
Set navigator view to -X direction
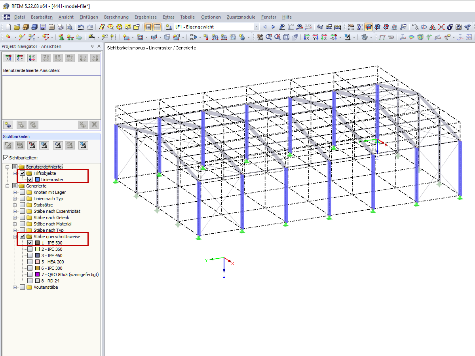click(x=9, y=58)
